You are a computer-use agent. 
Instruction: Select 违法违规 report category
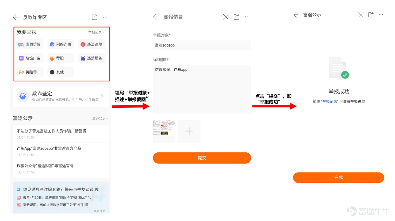[x=91, y=44]
